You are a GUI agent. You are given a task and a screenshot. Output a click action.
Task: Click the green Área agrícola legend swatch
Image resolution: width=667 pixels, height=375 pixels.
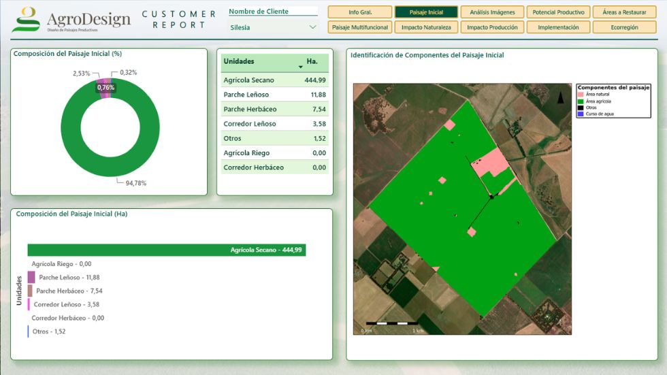[x=580, y=101]
